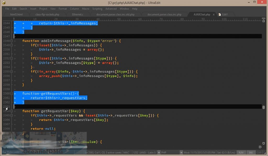Image resolution: width=268 pixels, height=156 pixels.
Task: Open the Project menu
Action: pyautogui.click(x=43, y=9)
